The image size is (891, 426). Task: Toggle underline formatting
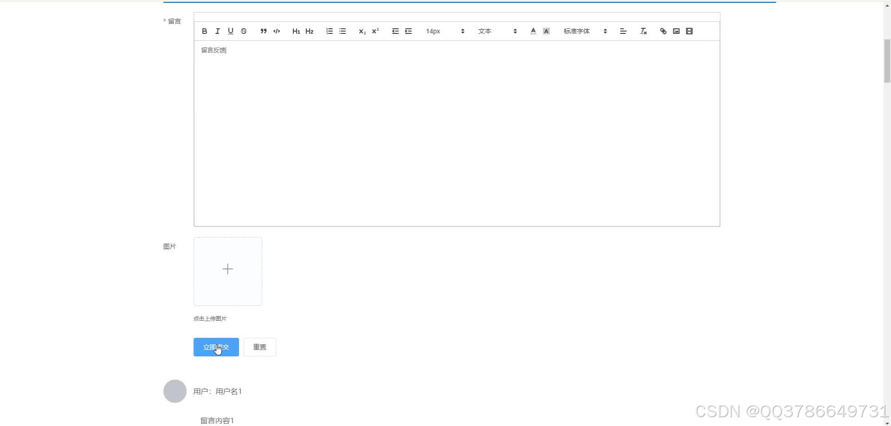pyautogui.click(x=230, y=31)
